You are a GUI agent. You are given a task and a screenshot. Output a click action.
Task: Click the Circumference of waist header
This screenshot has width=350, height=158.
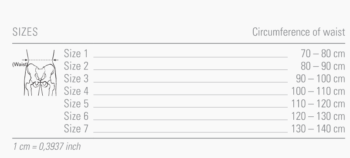pos(299,32)
